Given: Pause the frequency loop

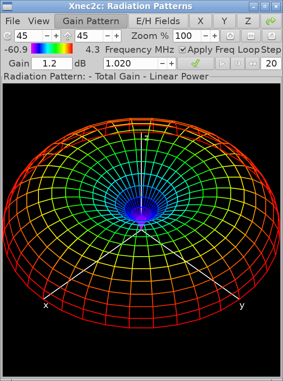Looking at the screenshot, I should pyautogui.click(x=237, y=63).
